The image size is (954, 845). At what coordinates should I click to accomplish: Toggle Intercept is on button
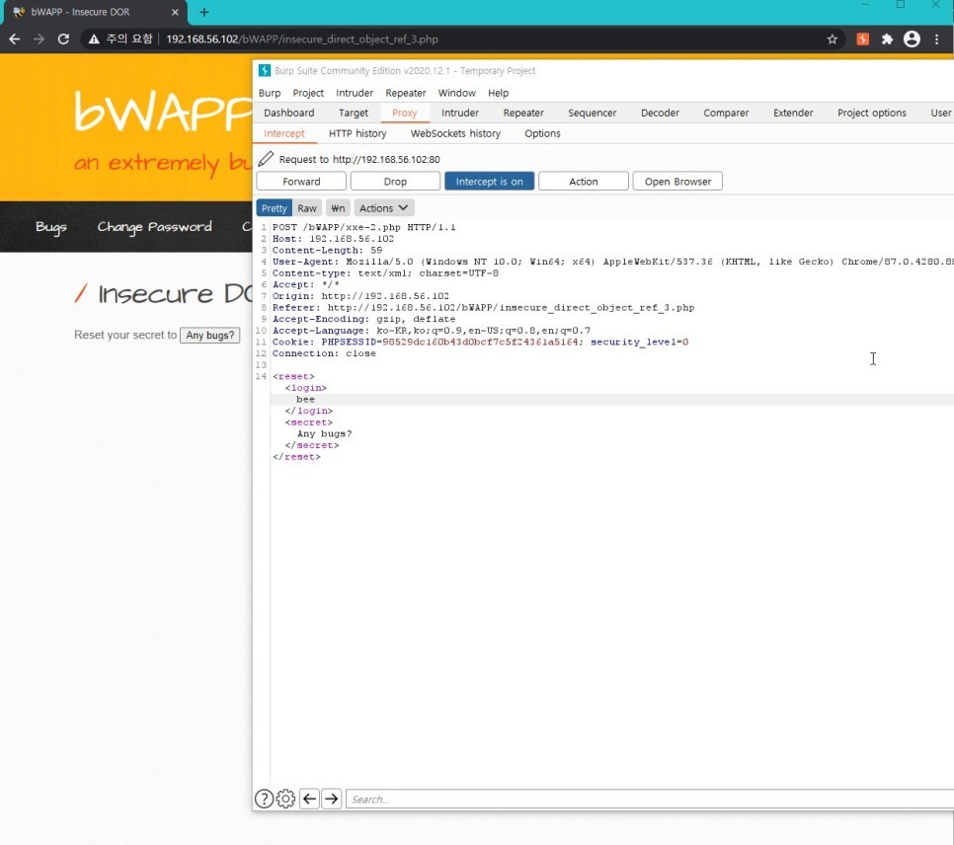pos(489,182)
